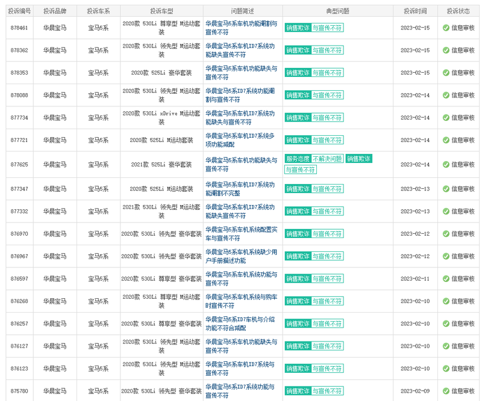Click the 问题简述 column header
Screen dimensions: 482x401
tap(243, 11)
